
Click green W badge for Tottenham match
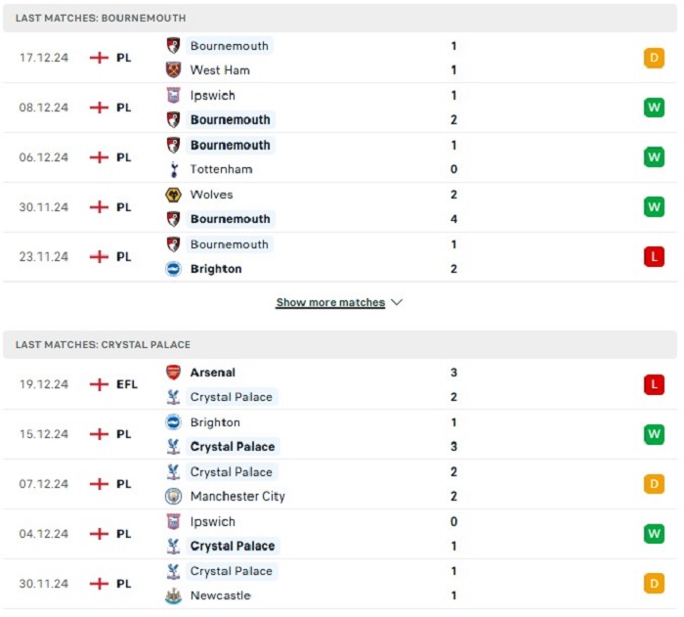pos(654,157)
